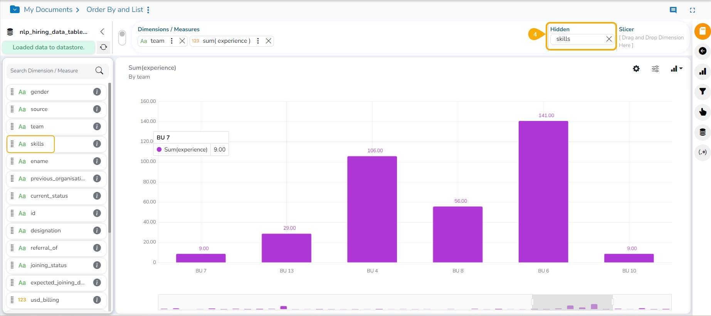This screenshot has height=316, width=711.
Task: Open options menu for sum(experience) measure
Action: pyautogui.click(x=258, y=41)
